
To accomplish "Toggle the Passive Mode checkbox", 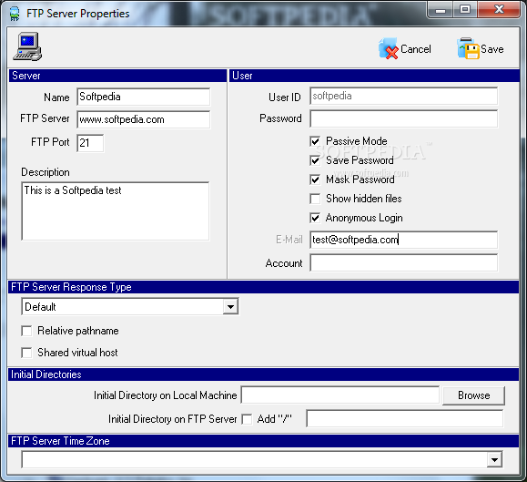I will [315, 141].
